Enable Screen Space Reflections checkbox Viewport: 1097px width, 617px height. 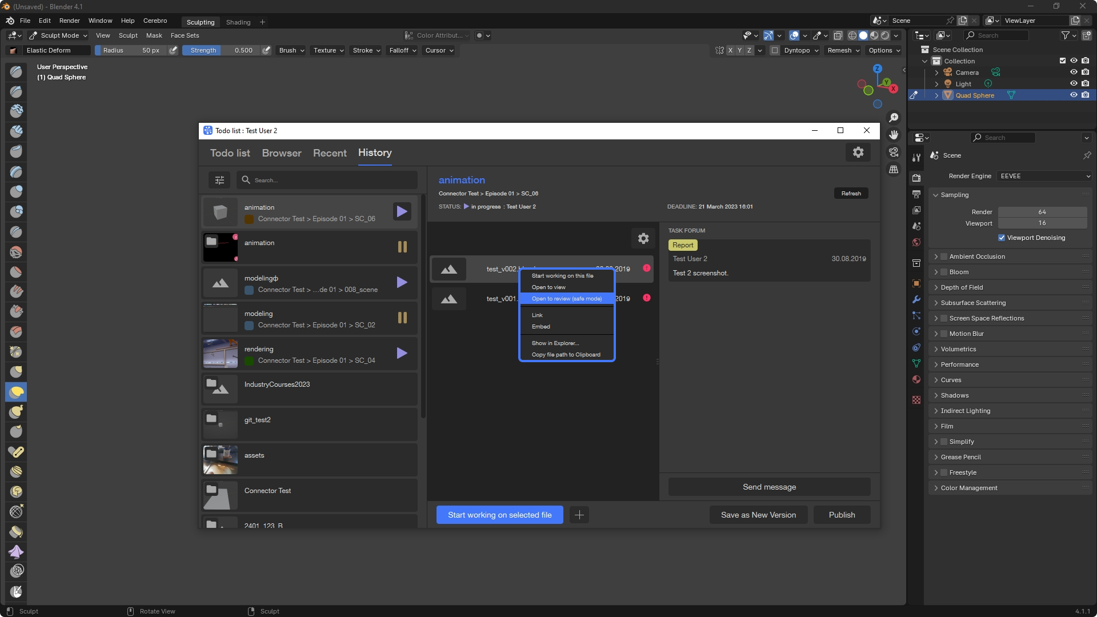click(944, 318)
